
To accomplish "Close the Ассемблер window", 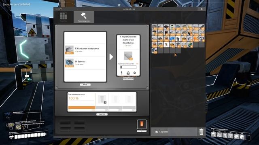I will (202, 9).
